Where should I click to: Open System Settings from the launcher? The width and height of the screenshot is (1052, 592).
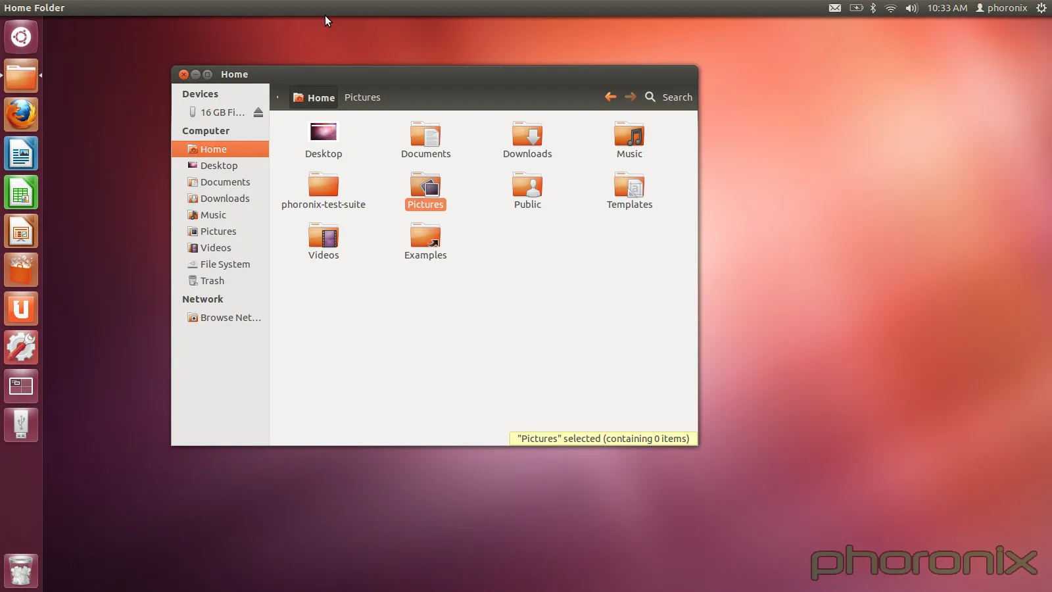pyautogui.click(x=21, y=347)
